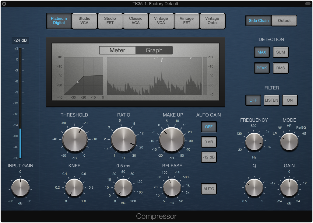Screen dimensions: 313x223
Task: Show the Meter display view
Action: point(118,50)
